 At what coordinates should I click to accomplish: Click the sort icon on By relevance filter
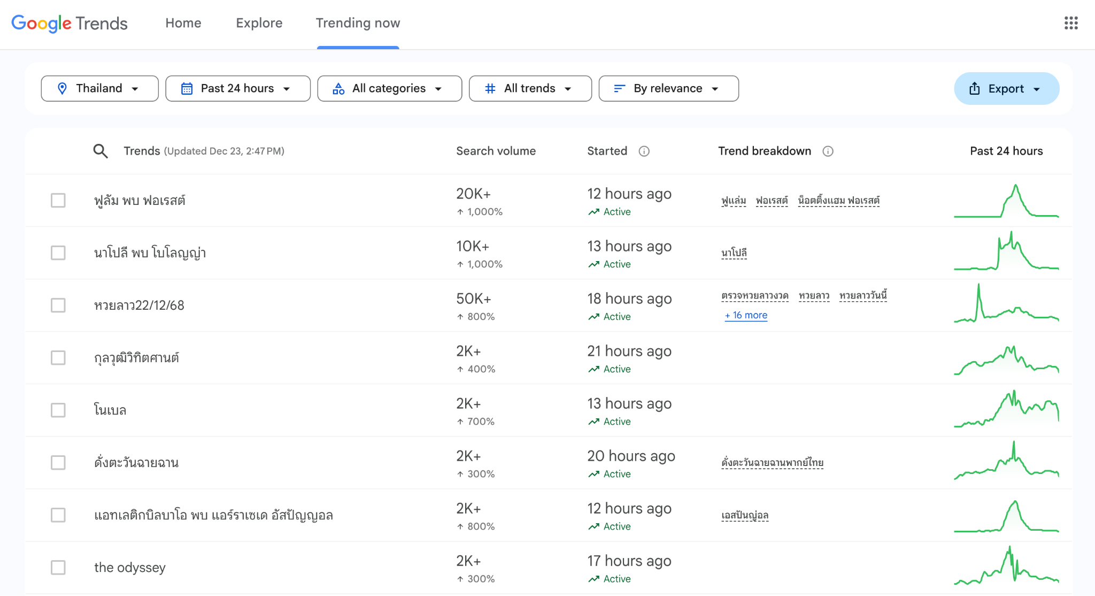click(620, 88)
